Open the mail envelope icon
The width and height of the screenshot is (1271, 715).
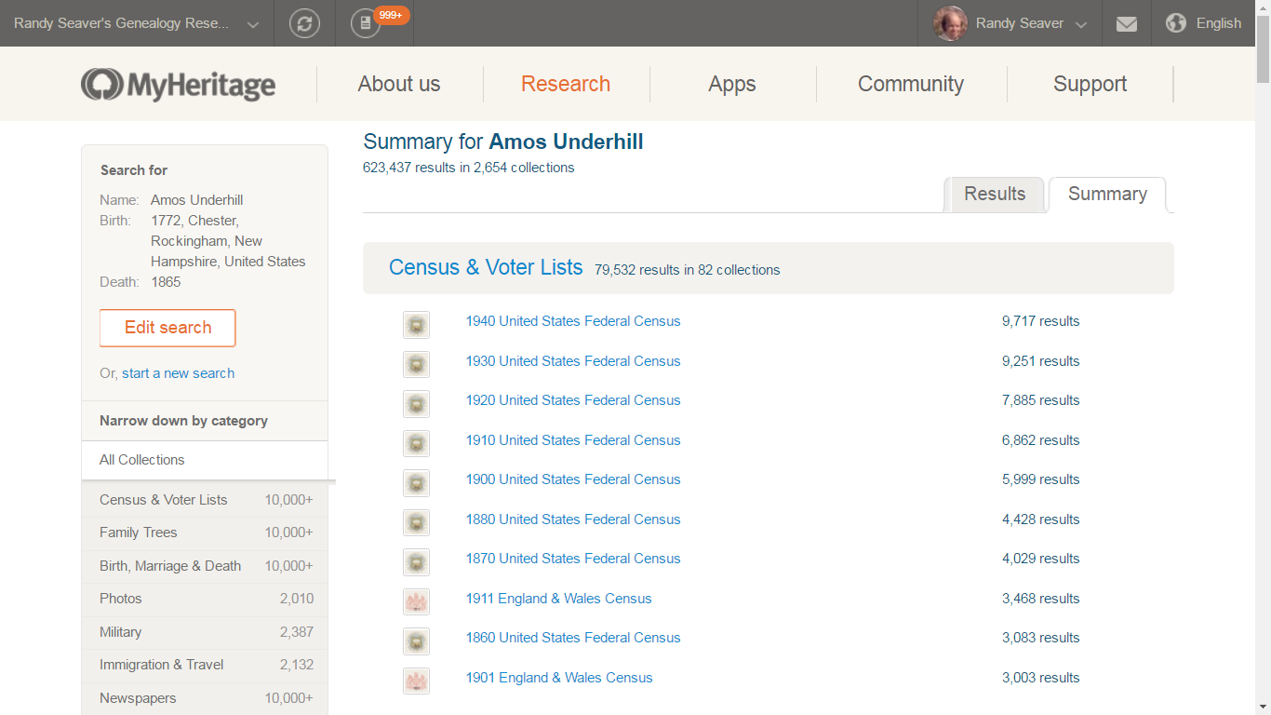(x=1126, y=23)
